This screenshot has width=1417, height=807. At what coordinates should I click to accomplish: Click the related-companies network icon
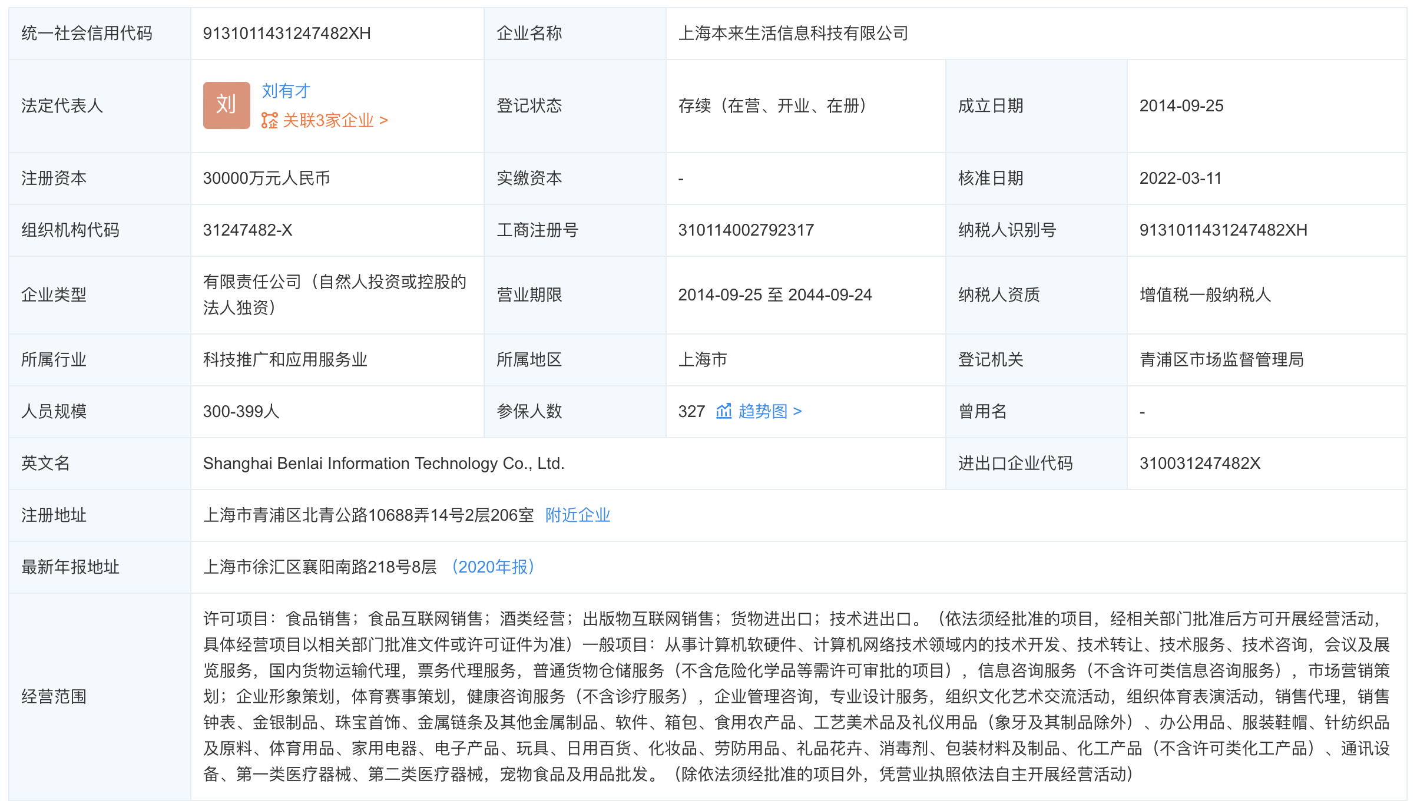(x=269, y=121)
